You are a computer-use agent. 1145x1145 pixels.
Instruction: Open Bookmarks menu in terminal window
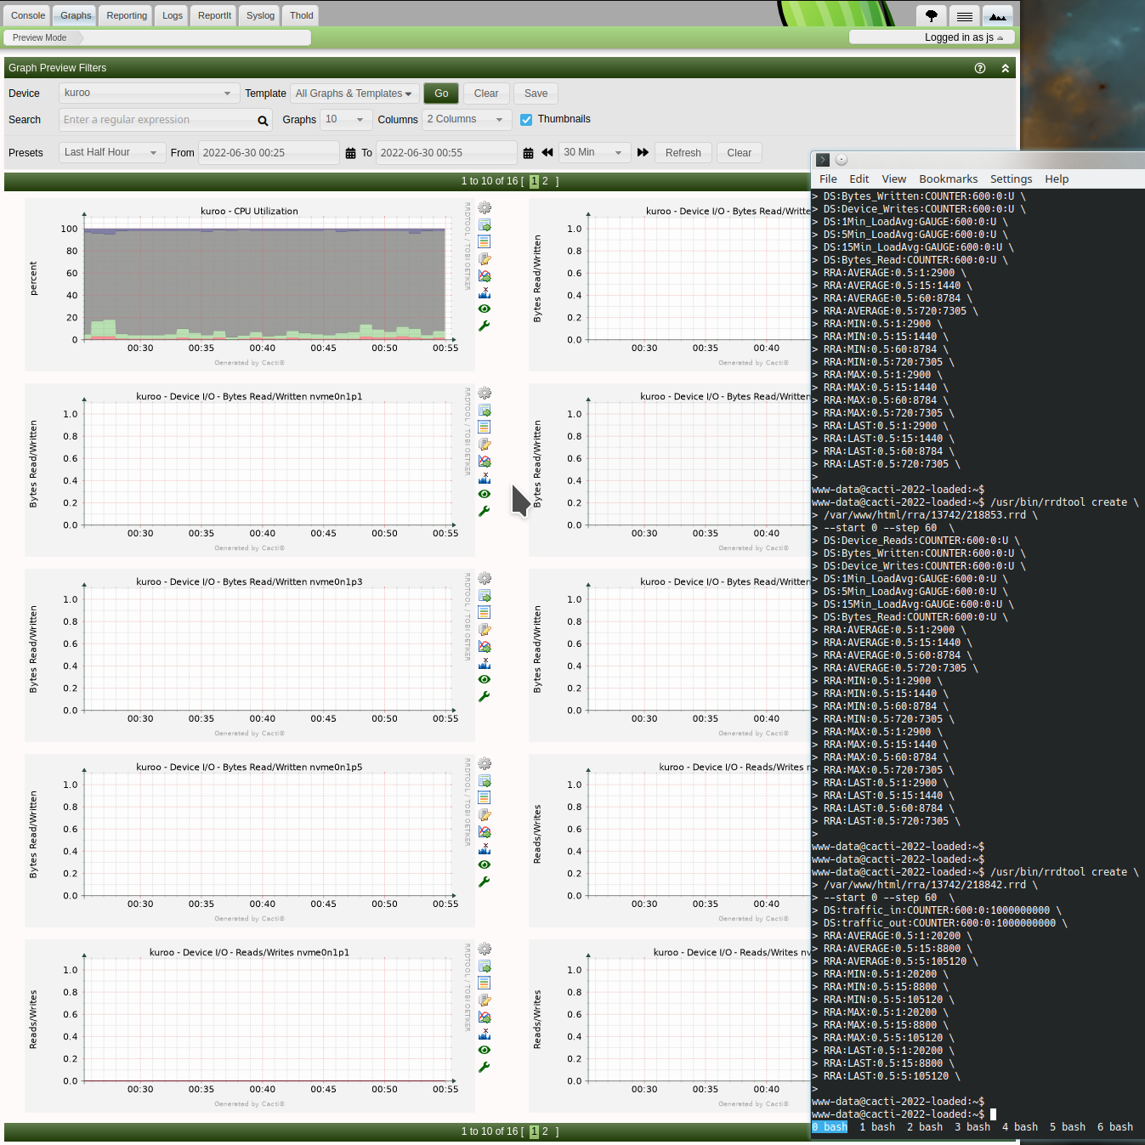(x=949, y=179)
